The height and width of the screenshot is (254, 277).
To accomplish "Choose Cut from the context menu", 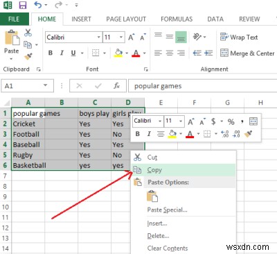I will point(184,158).
